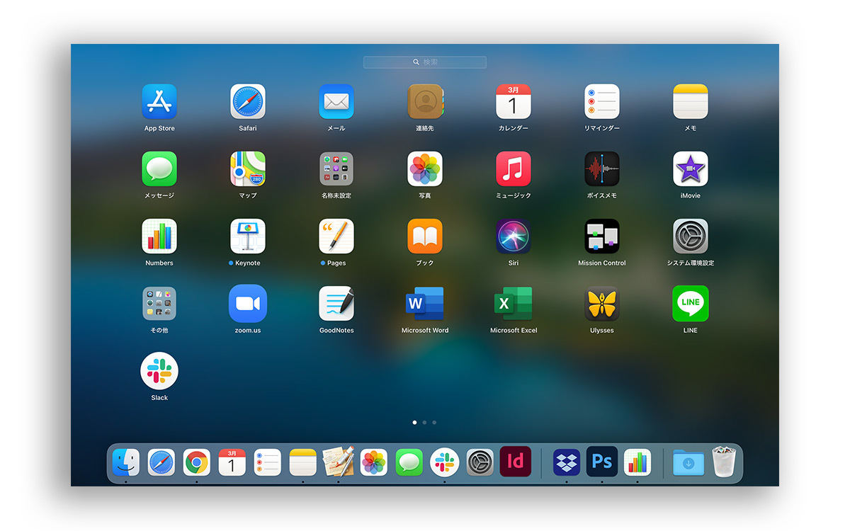
Task: Click the 検索 search field
Action: [425, 62]
